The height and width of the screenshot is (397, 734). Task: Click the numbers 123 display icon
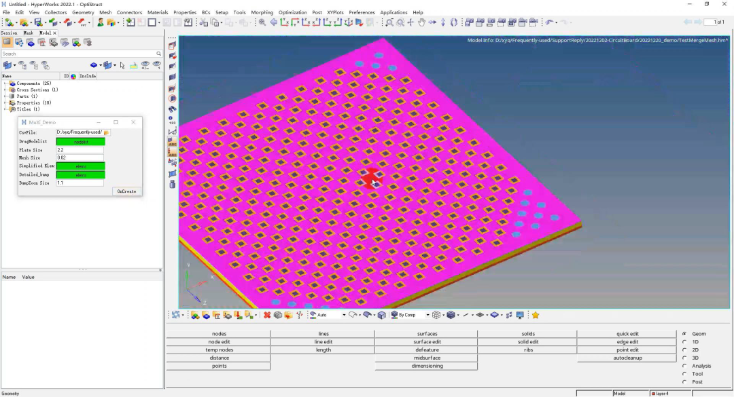click(x=172, y=120)
